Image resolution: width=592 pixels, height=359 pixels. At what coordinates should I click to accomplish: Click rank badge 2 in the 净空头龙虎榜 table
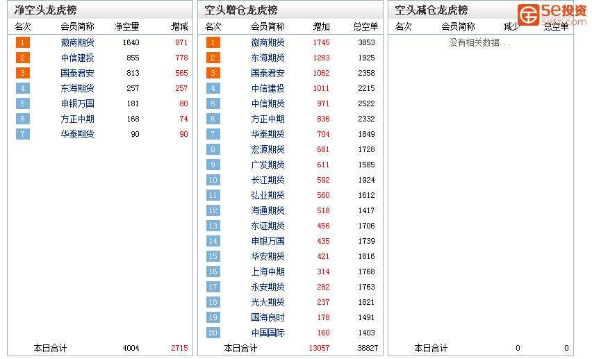pos(23,58)
